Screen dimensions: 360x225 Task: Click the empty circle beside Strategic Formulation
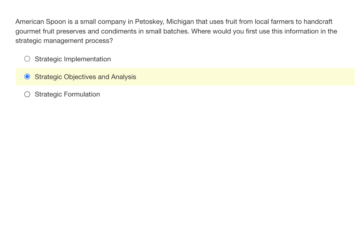27,94
